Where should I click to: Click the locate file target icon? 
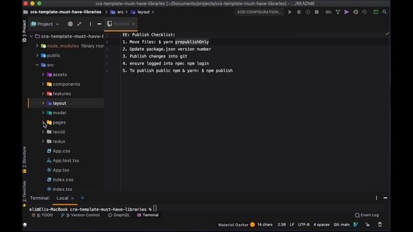click(70, 24)
